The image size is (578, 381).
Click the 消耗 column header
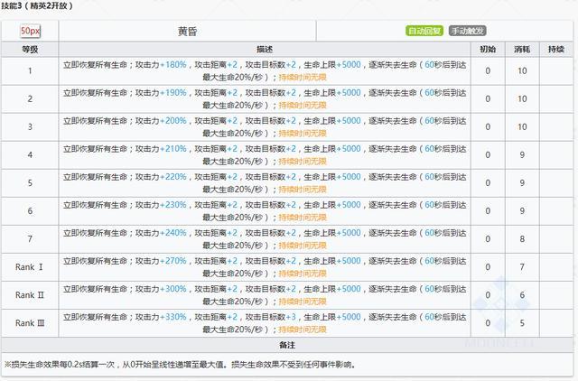522,50
